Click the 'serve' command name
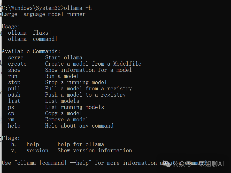231x173 pixels. (16, 58)
